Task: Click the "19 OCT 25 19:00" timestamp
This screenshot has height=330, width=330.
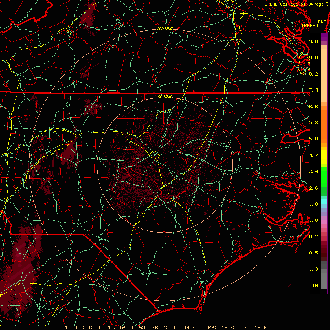Action: point(246,327)
